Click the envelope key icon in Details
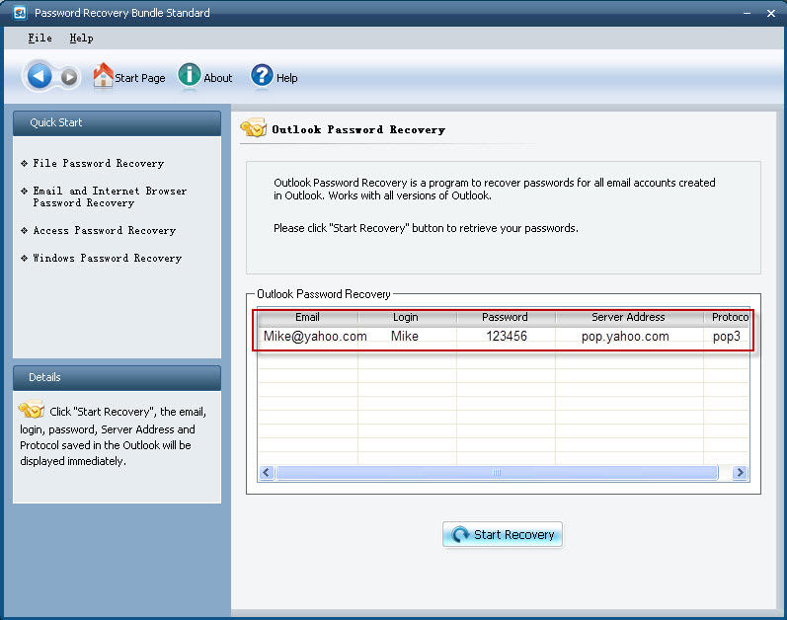787x620 pixels. tap(32, 411)
